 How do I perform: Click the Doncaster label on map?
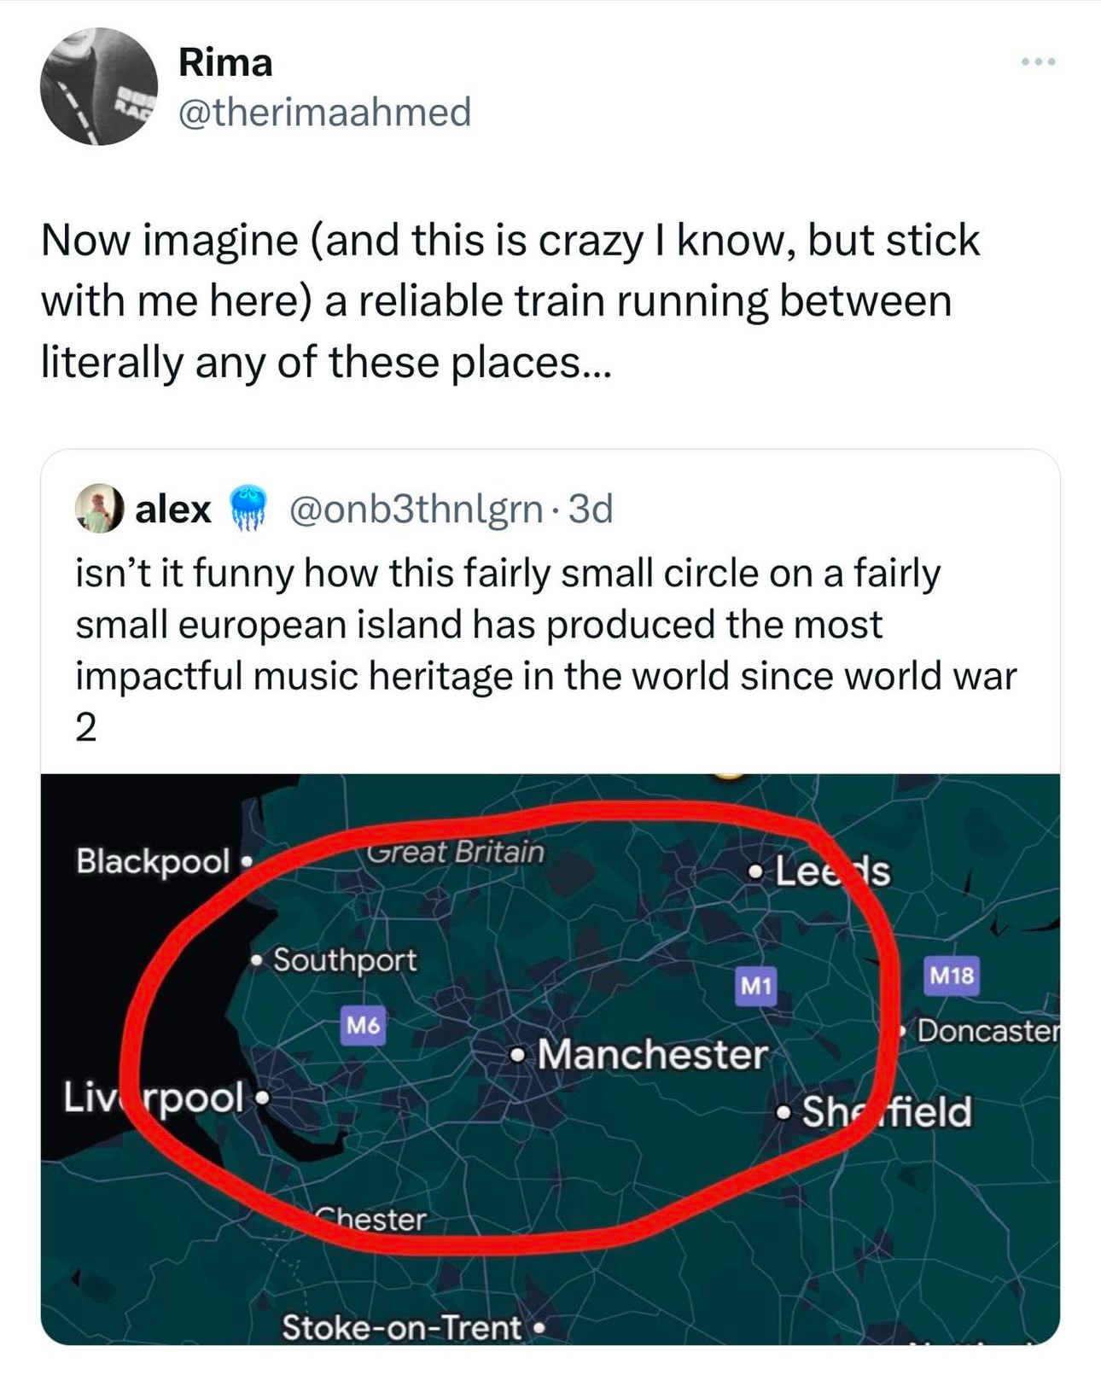pos(988,1031)
